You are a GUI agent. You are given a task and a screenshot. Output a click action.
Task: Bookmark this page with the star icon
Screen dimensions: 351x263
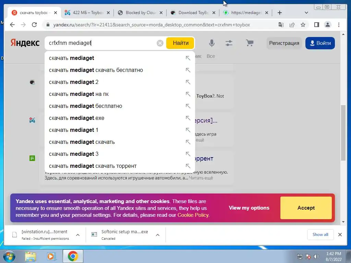[303, 25]
